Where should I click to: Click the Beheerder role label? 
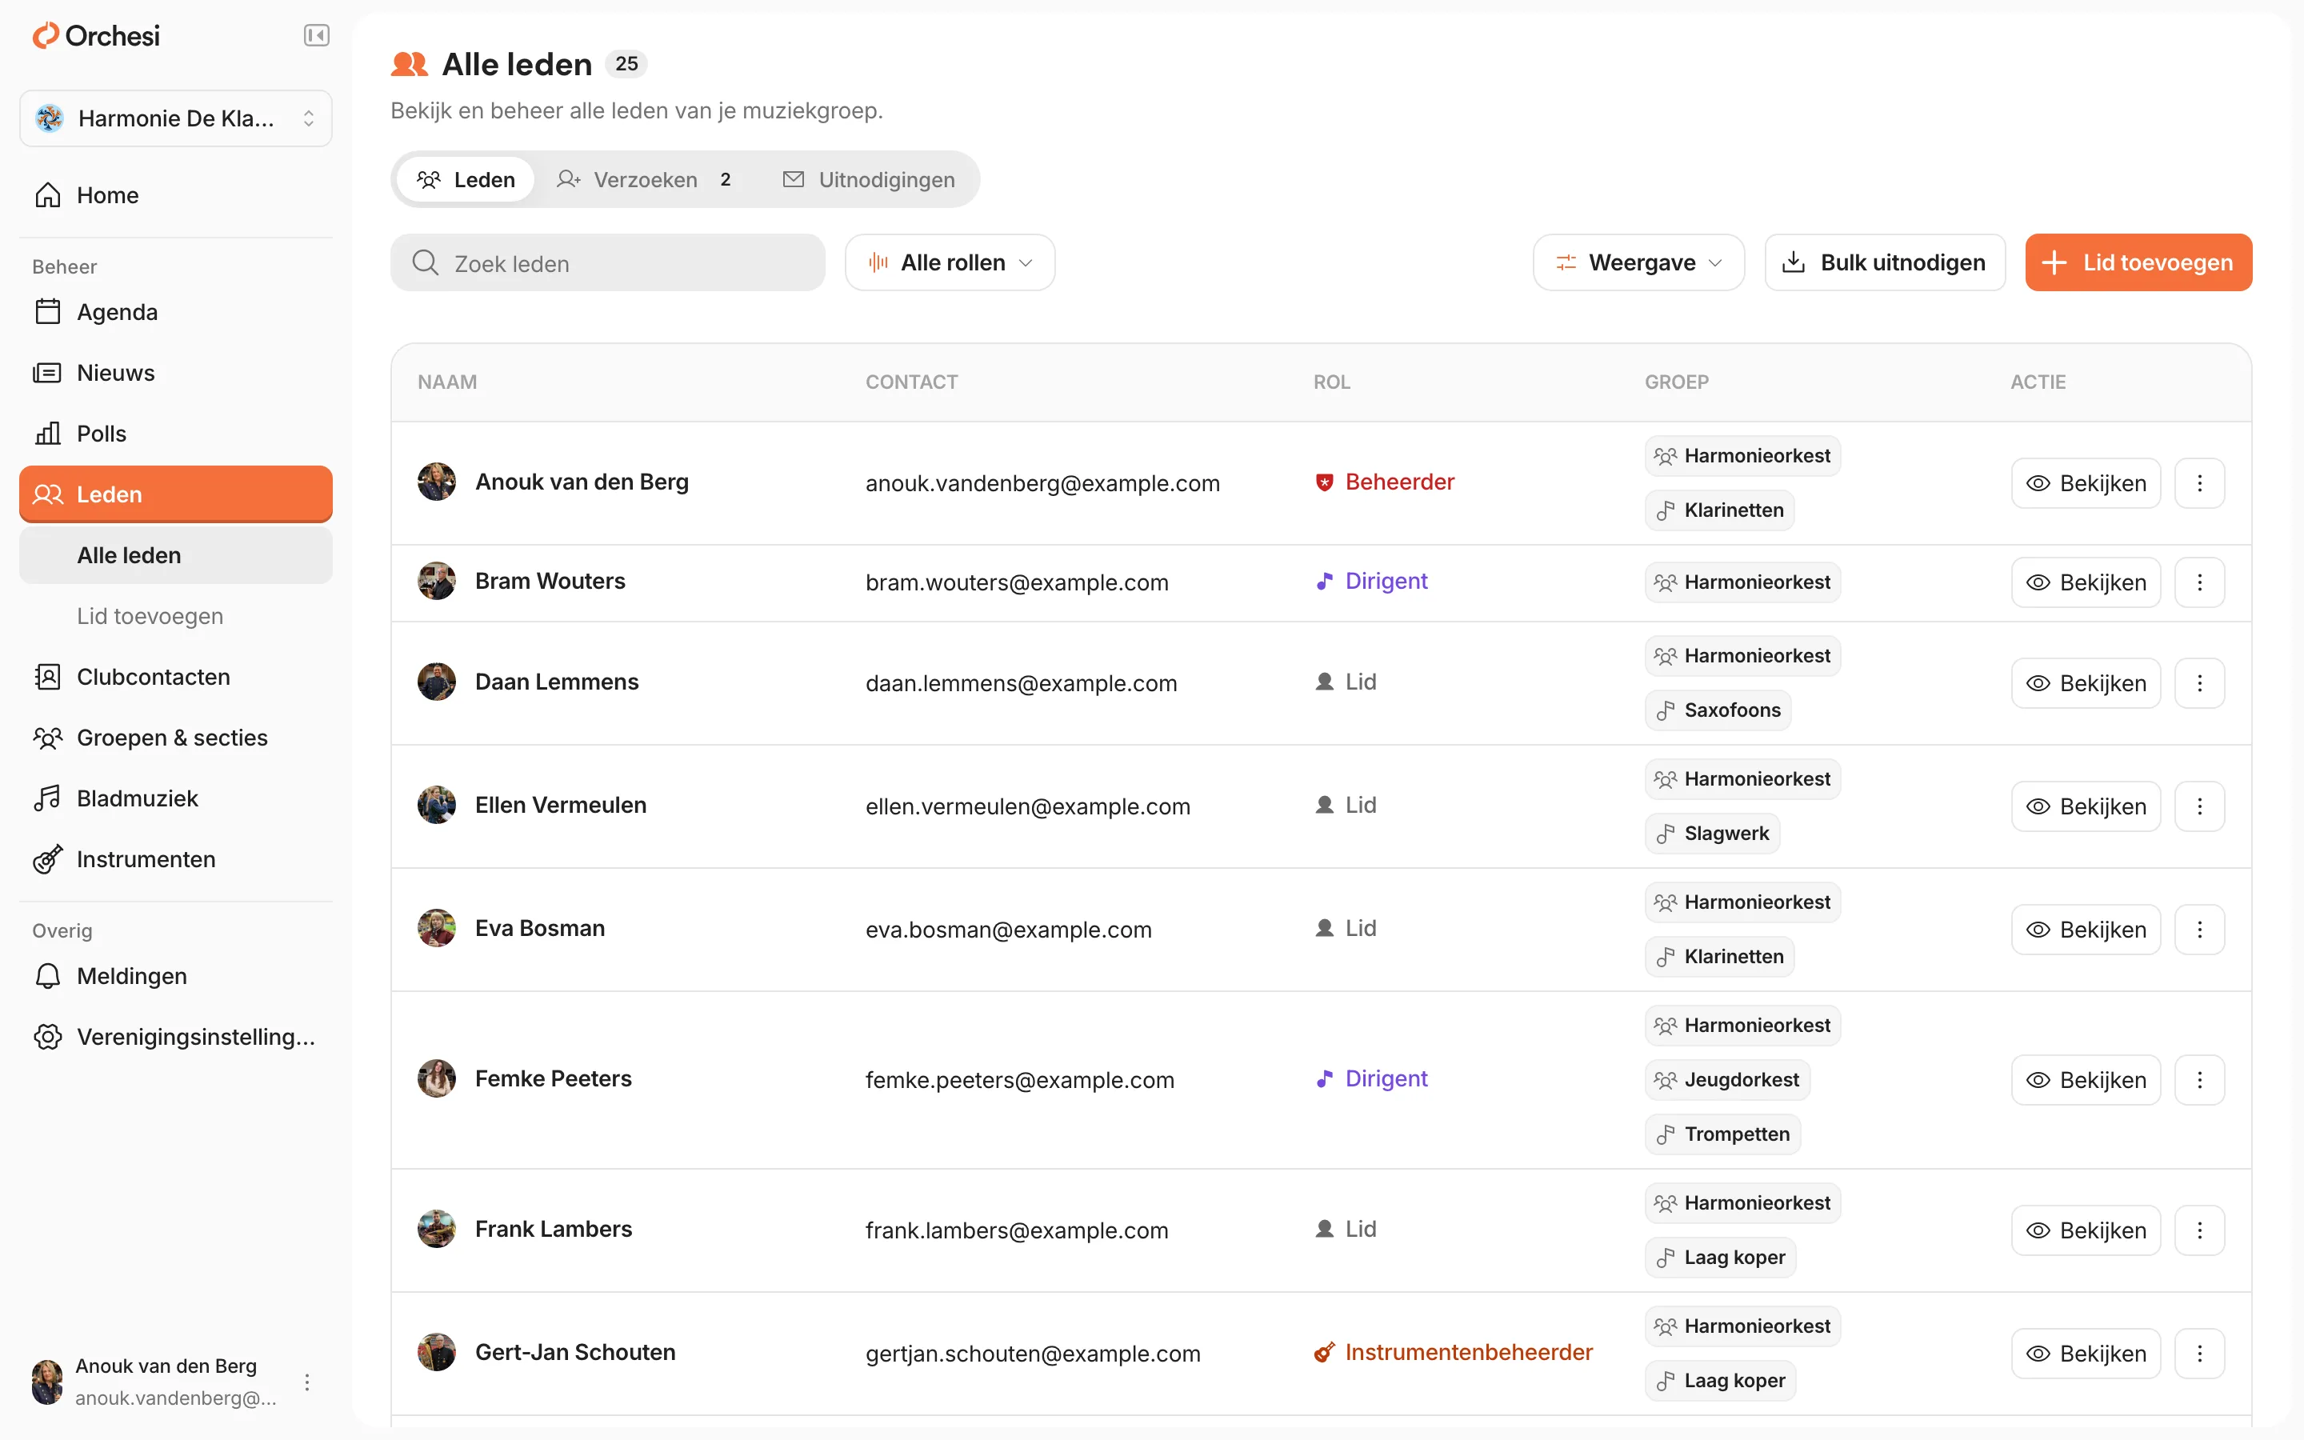click(1384, 482)
